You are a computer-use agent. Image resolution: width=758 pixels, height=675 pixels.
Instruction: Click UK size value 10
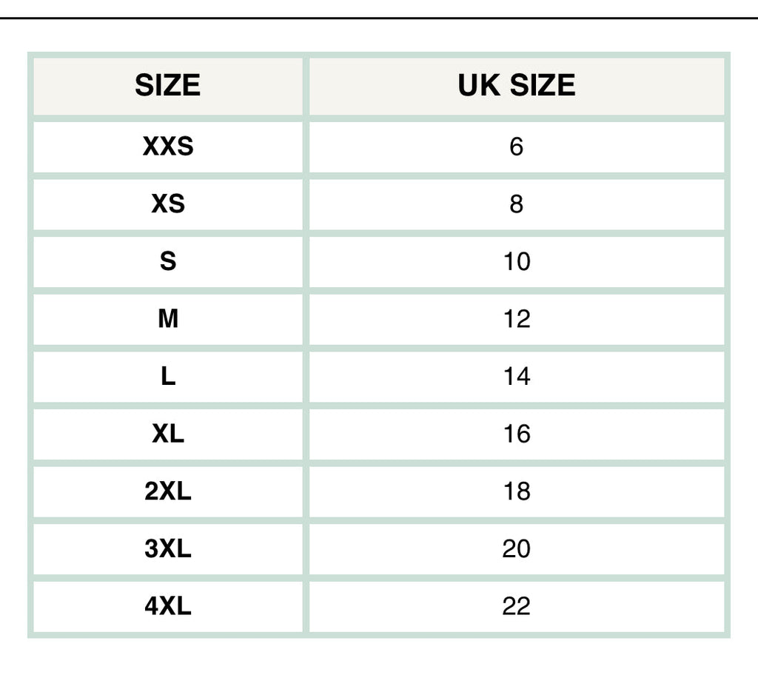point(516,261)
